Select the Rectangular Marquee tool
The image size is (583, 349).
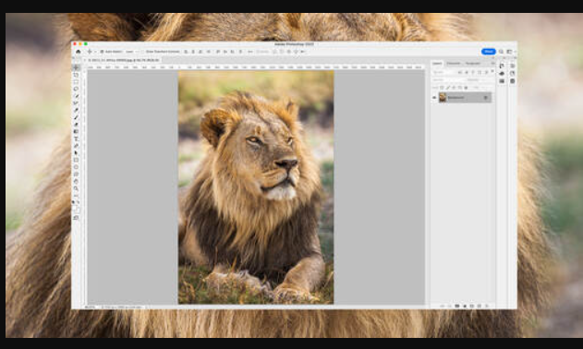[76, 82]
